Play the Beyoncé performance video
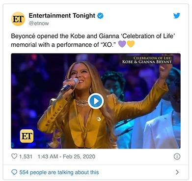 96,101
